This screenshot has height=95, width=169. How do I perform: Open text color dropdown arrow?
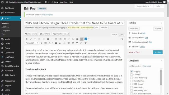[53, 43]
